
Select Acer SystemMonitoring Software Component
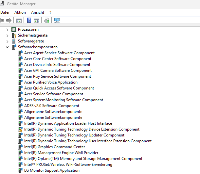tap(64, 100)
